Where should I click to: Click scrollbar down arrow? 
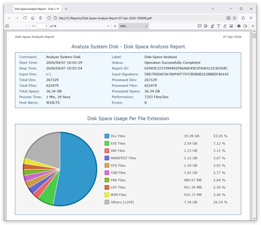254,218
